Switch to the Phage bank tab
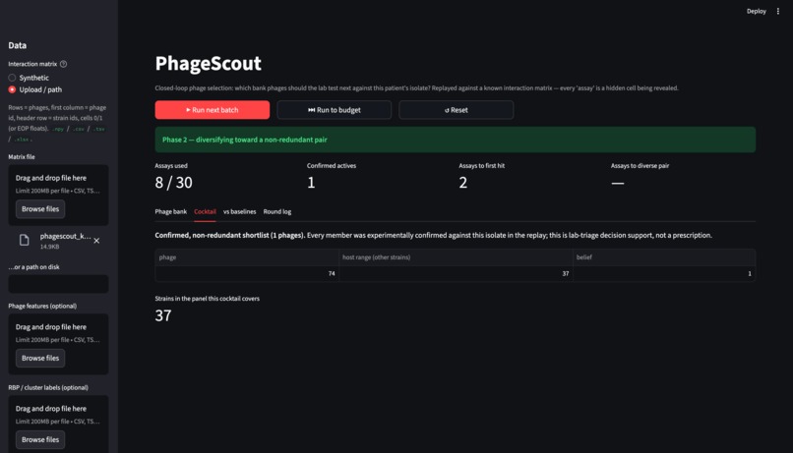 [x=171, y=211]
